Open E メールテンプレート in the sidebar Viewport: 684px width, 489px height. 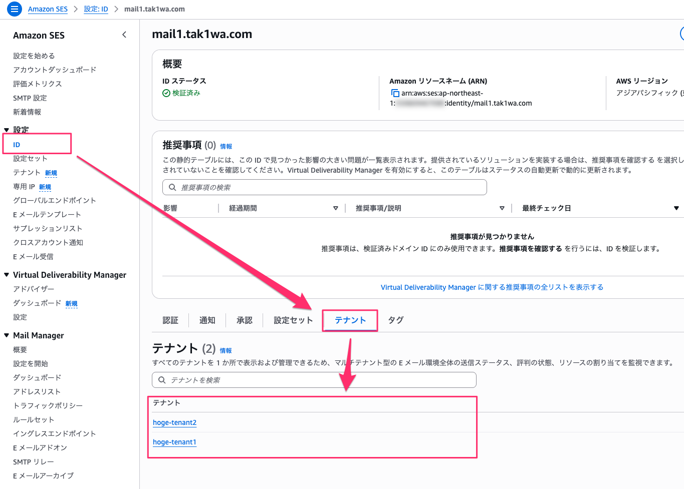click(47, 215)
